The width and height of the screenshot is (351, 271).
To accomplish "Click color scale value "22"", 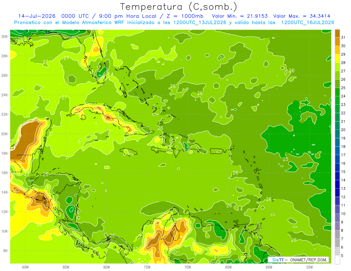I will [x=343, y=113].
